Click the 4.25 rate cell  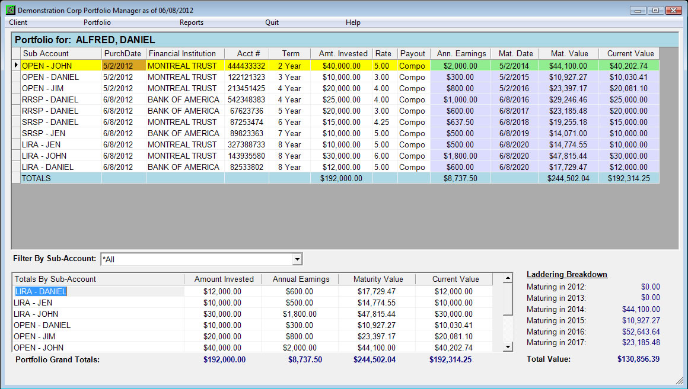pos(385,122)
